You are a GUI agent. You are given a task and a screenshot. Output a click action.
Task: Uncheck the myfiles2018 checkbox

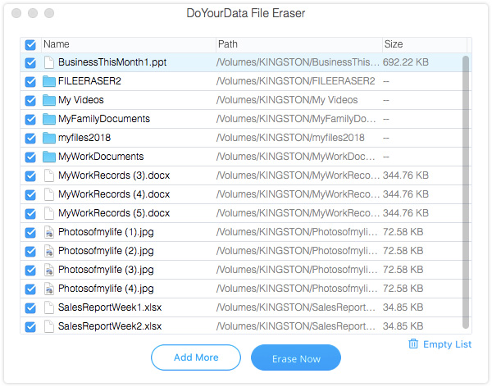30,138
